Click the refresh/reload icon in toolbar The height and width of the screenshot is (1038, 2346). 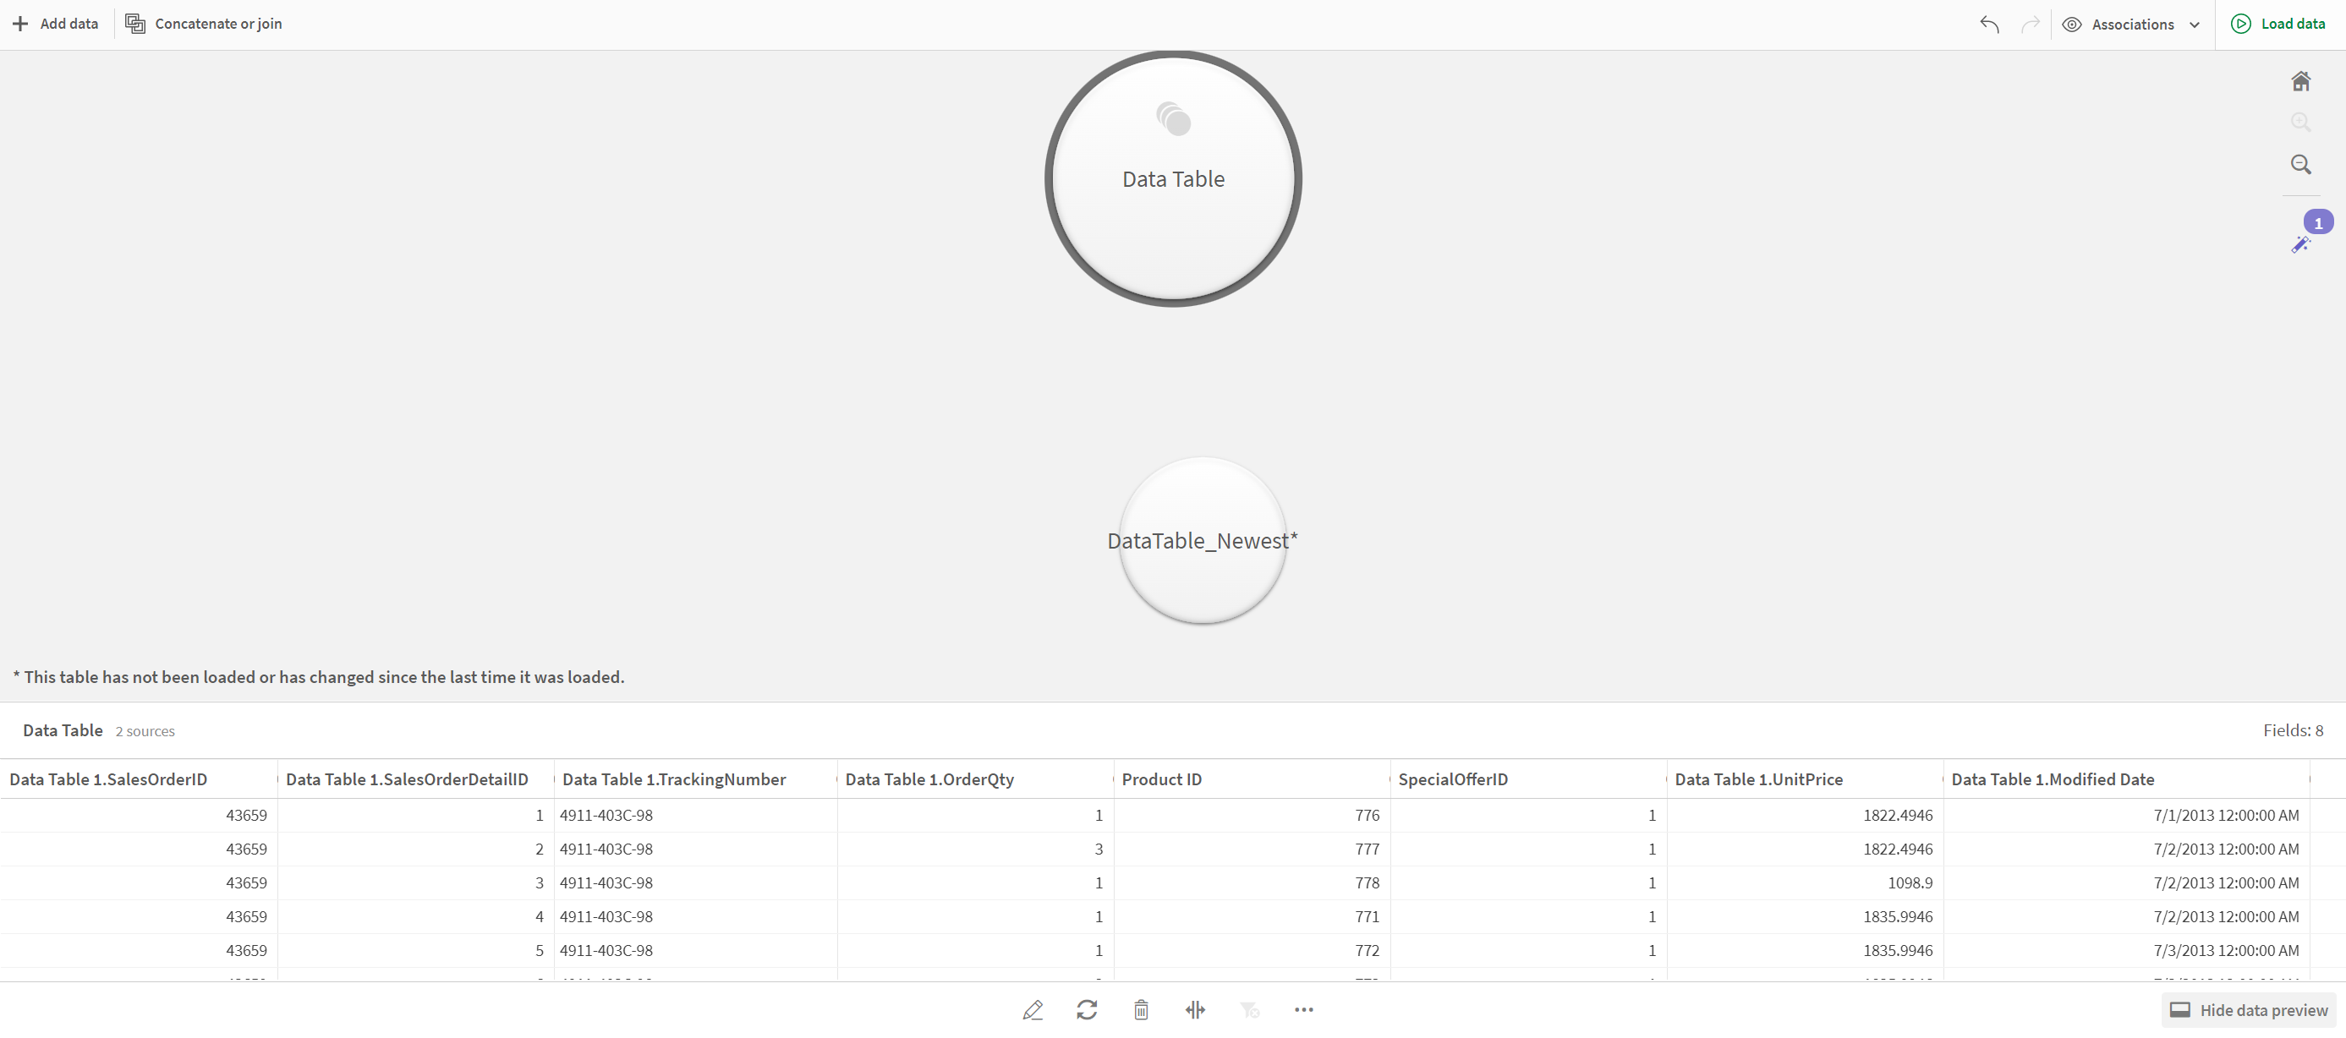[x=1086, y=1009]
